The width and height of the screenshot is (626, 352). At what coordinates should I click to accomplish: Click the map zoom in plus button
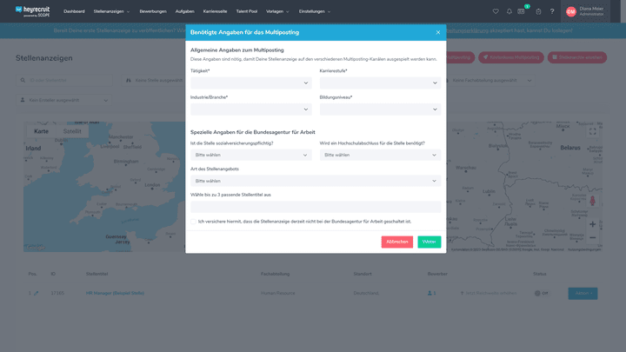point(593,224)
